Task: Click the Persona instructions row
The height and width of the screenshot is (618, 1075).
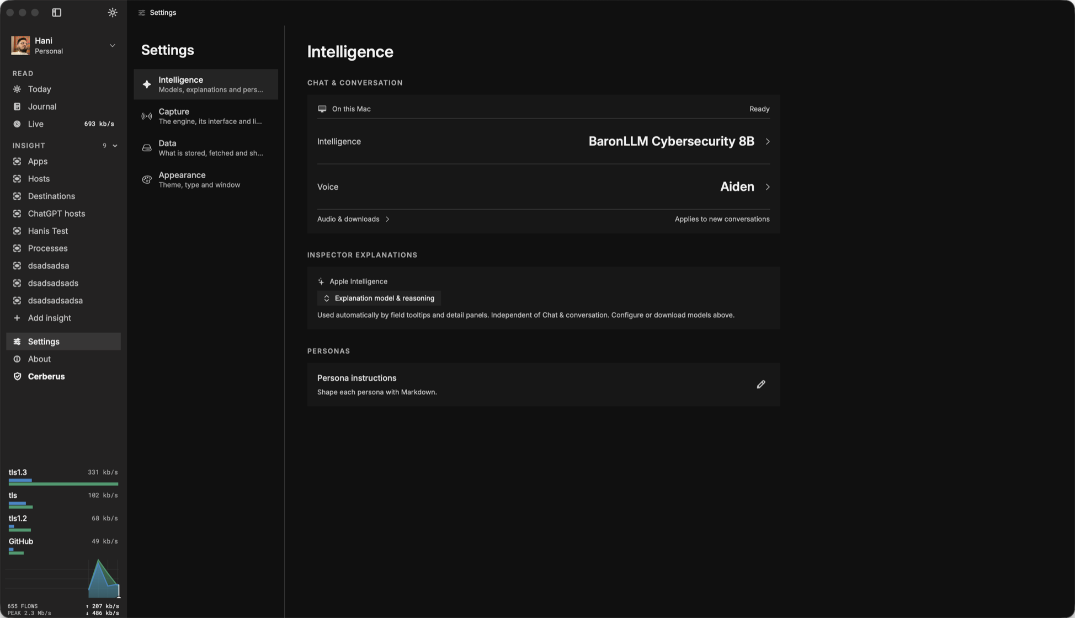Action: click(544, 385)
